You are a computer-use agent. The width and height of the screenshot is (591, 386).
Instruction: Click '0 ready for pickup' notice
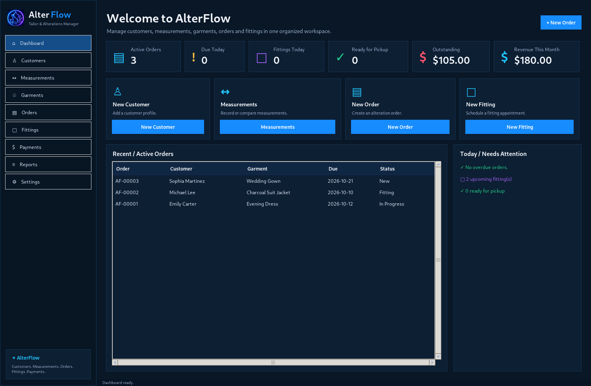[x=482, y=191]
